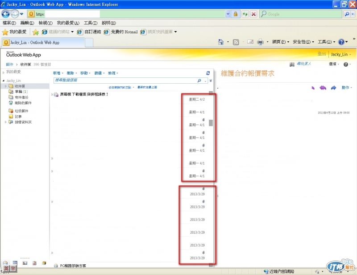This screenshot has height=275, width=357.
Task: Click the reply arrow icon in reading pane
Action: (x=313, y=88)
